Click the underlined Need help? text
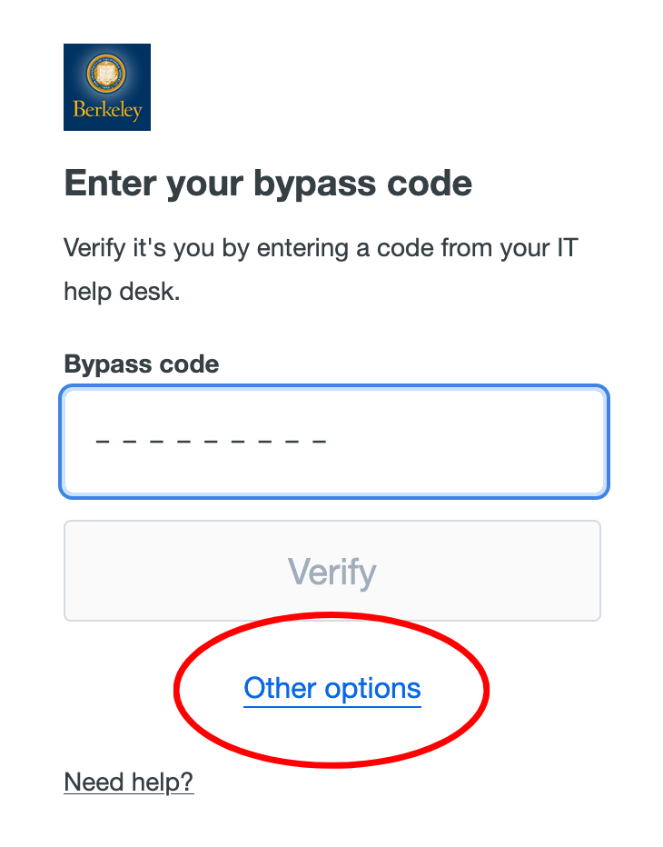663x847 pixels. click(128, 782)
